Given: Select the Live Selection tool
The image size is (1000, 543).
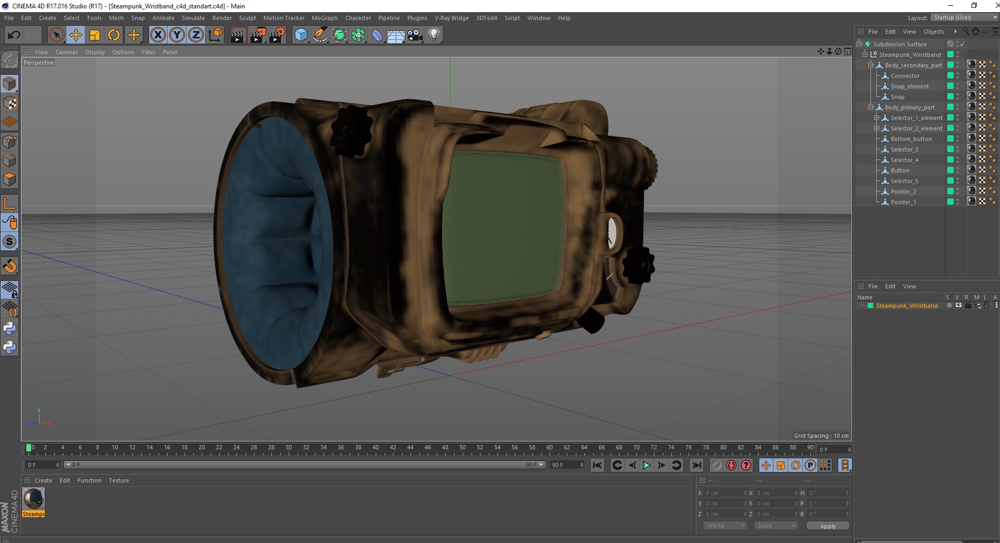Looking at the screenshot, I should click(x=56, y=35).
